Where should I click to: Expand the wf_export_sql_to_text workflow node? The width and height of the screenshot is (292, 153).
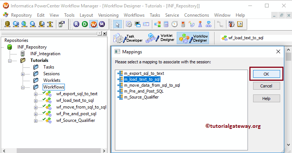pos(36,94)
